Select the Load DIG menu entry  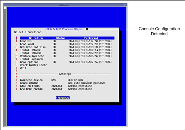tap(26, 41)
